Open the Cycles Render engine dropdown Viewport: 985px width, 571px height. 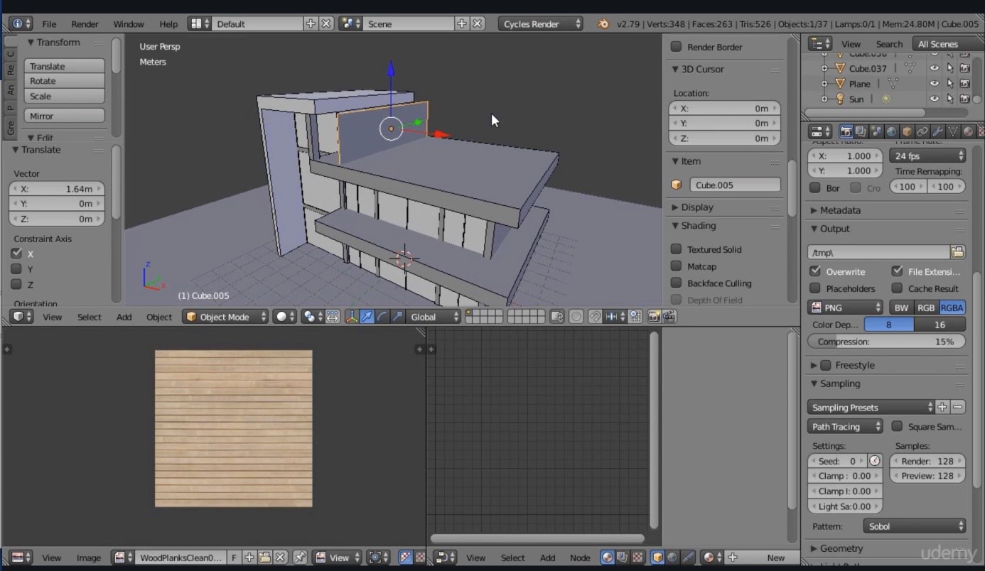pyautogui.click(x=539, y=24)
